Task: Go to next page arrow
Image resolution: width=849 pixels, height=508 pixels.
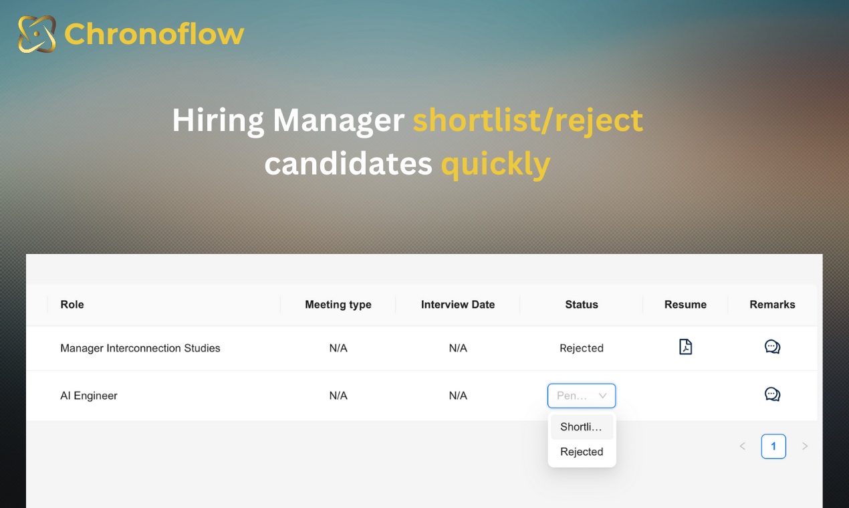Action: coord(805,447)
